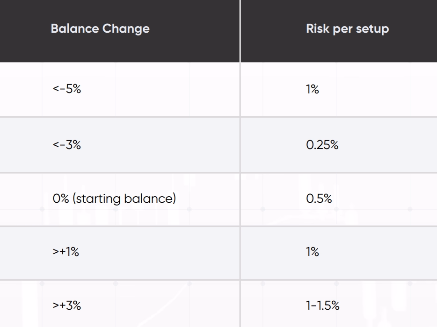The width and height of the screenshot is (437, 327).
Task: Click the vertical divider between the header columns
Action: click(x=240, y=30)
